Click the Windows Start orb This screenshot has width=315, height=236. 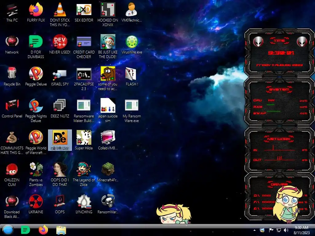pos(8,230)
